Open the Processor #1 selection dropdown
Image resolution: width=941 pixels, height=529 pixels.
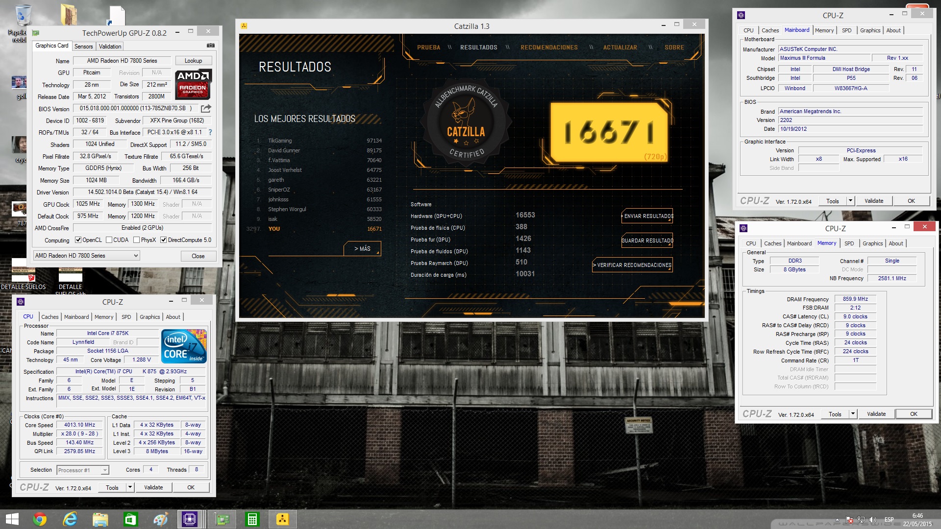pyautogui.click(x=82, y=470)
